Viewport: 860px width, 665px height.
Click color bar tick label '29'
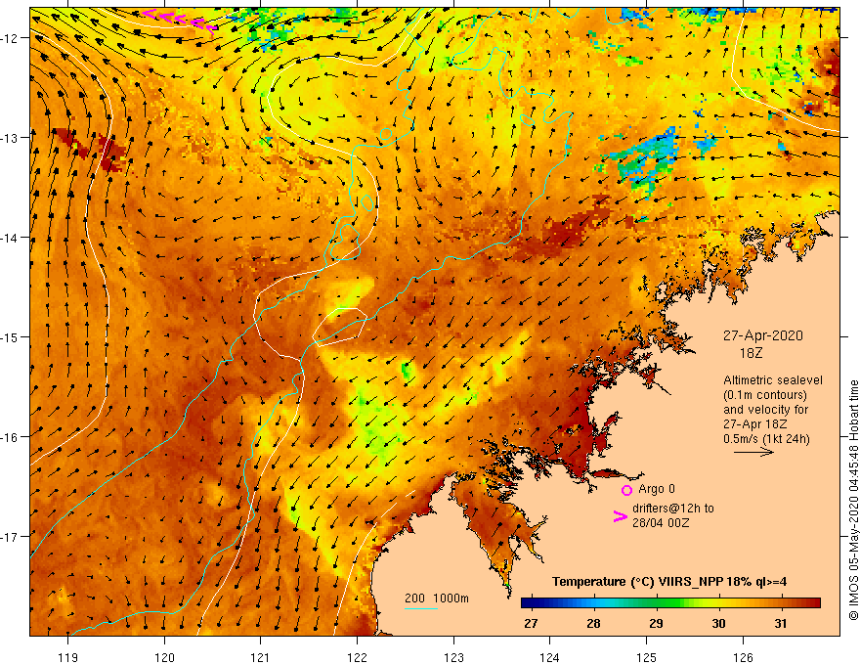point(656,624)
